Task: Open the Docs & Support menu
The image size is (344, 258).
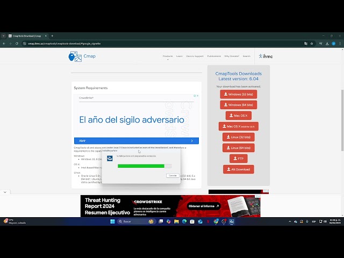Action: [x=195, y=56]
